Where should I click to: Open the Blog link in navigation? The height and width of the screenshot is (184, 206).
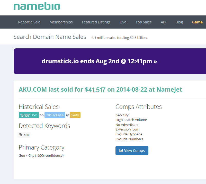[x=179, y=22]
